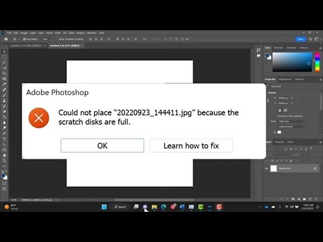Select the Horizontal Type tool
Image resolution: width=323 pixels, height=242 pixels.
4,138
